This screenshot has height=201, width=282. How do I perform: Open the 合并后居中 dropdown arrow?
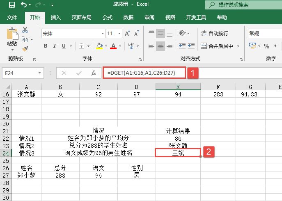click(238, 46)
